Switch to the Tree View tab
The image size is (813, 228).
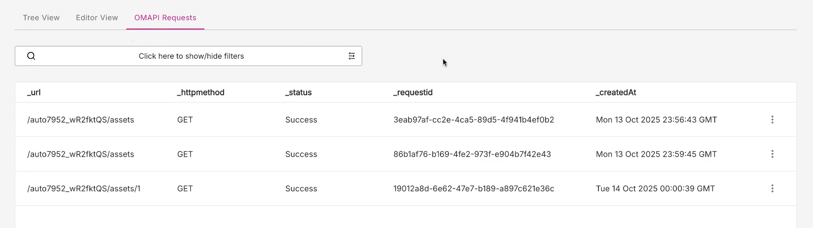point(41,18)
